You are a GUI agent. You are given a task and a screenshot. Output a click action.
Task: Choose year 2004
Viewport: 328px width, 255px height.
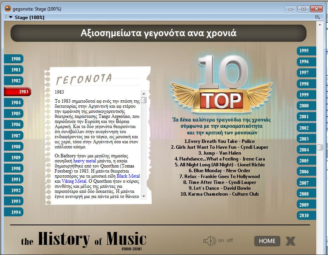(x=306, y=150)
